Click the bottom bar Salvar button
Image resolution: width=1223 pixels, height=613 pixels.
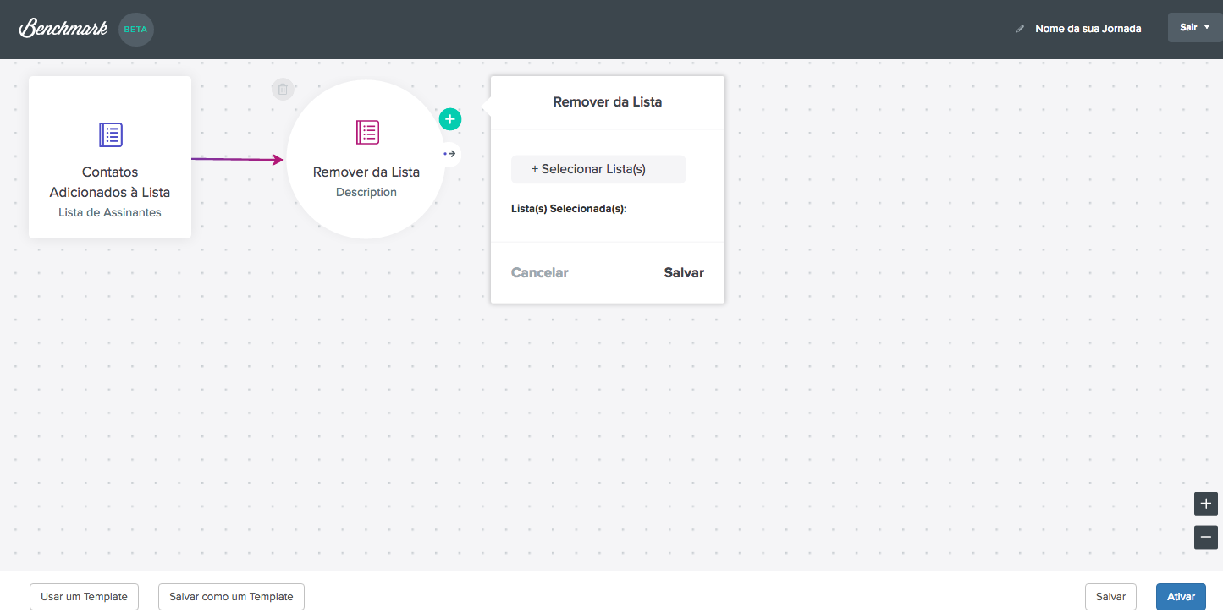[1110, 597]
